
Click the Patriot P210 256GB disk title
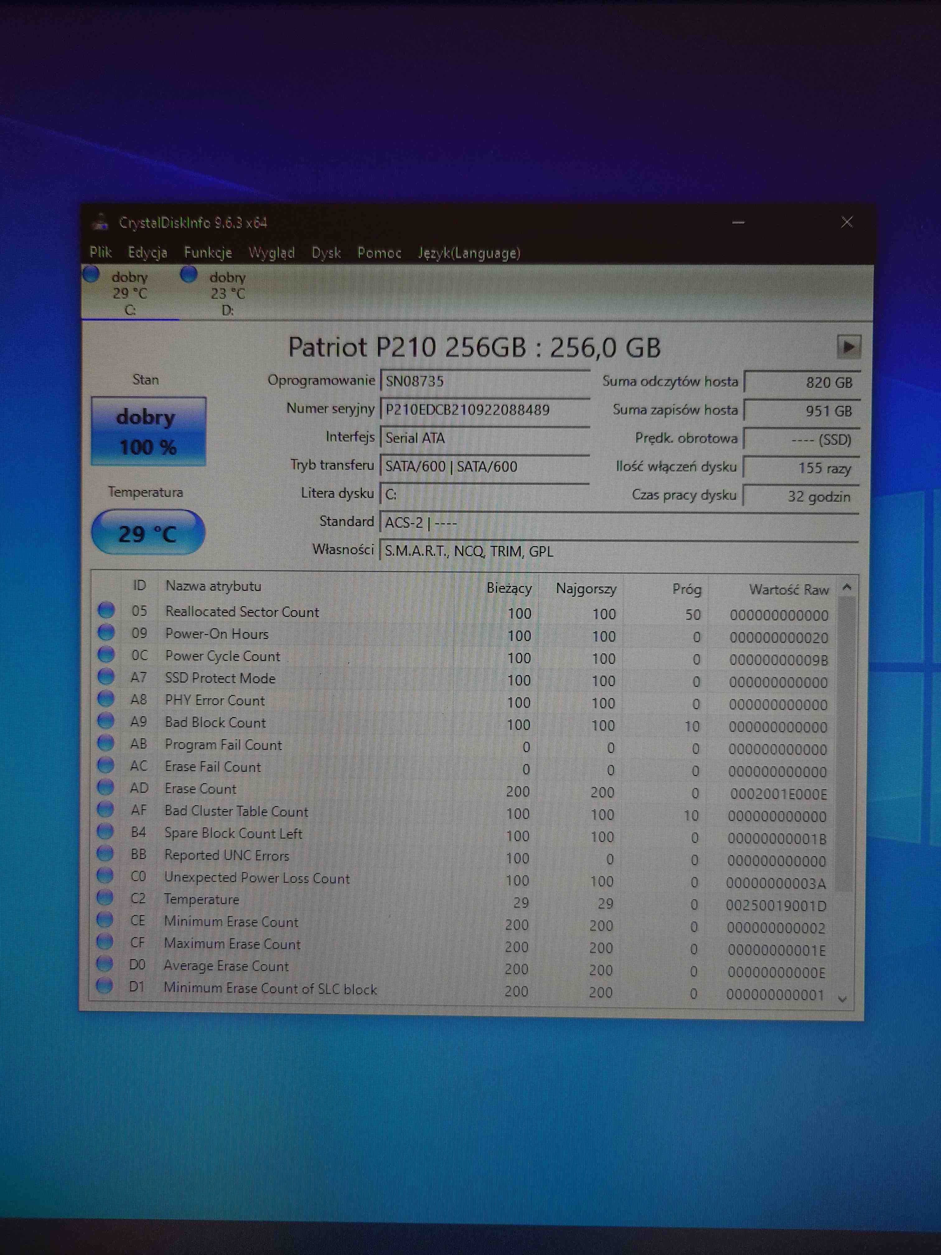point(475,347)
